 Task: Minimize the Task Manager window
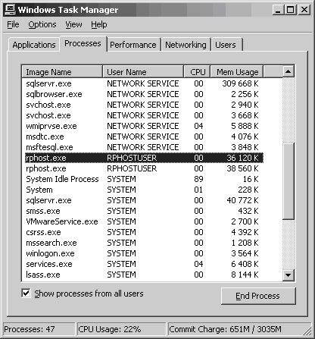(x=278, y=10)
